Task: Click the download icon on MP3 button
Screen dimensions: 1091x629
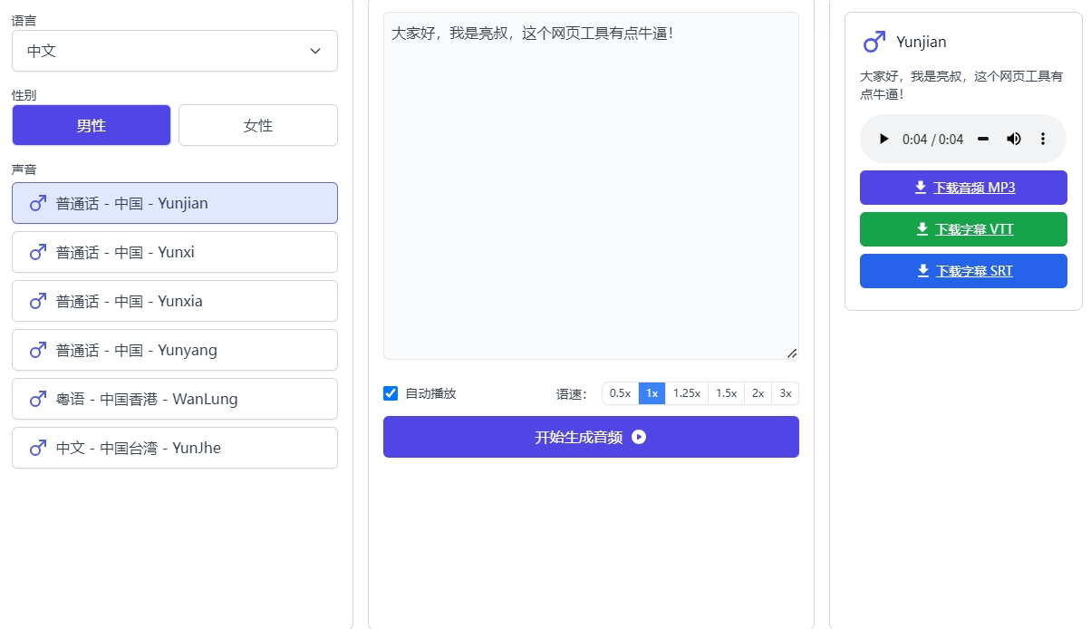Action: pyautogui.click(x=921, y=188)
